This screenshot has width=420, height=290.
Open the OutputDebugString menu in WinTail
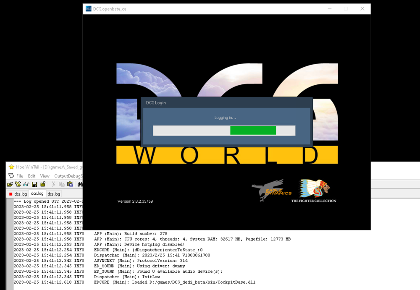point(68,176)
